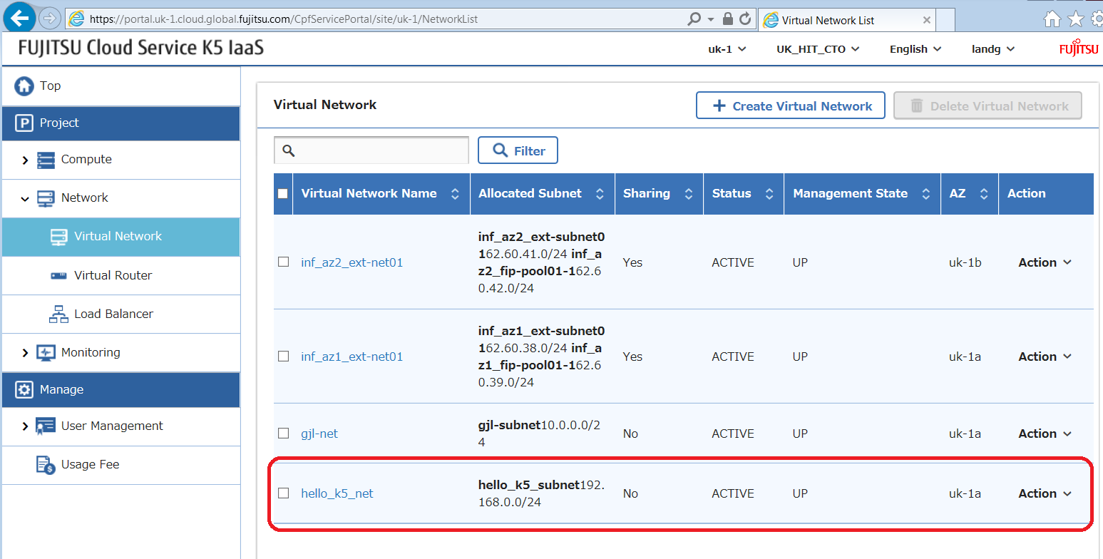
Task: Click the Filter button
Action: [x=518, y=150]
